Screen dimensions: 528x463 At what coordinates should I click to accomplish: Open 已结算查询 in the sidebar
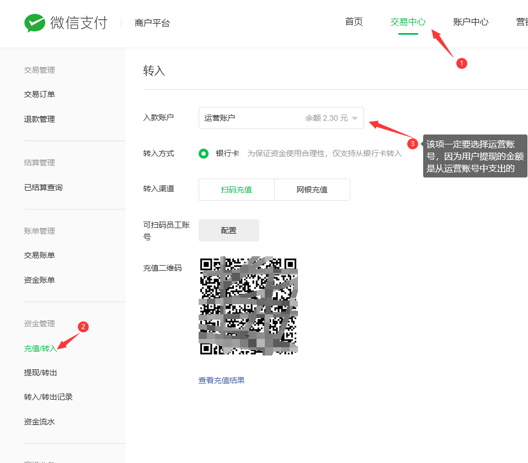click(x=44, y=188)
